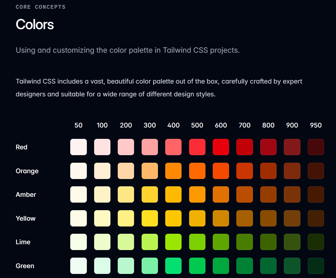This screenshot has height=278, width=336.
Task: Choose the Yellow 700 color swatch
Action: pos(245,218)
